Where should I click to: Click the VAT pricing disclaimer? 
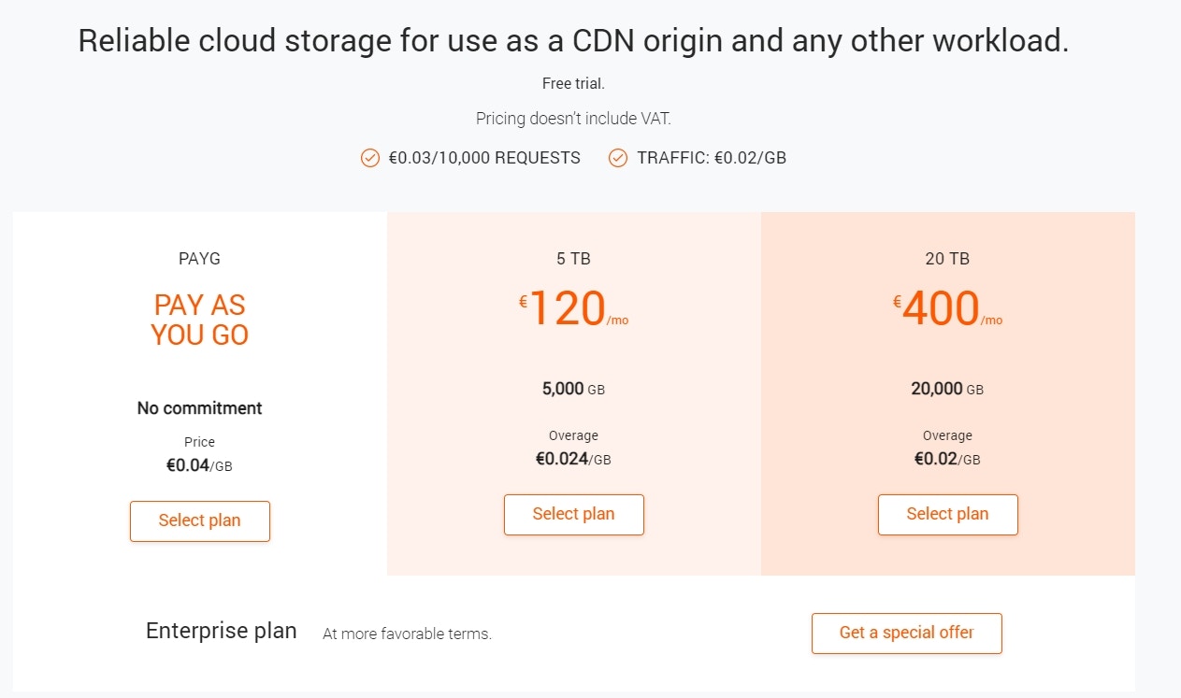pos(573,118)
